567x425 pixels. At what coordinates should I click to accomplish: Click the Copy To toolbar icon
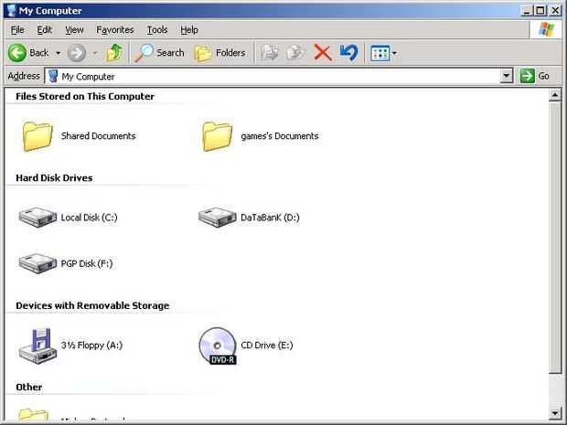click(296, 53)
